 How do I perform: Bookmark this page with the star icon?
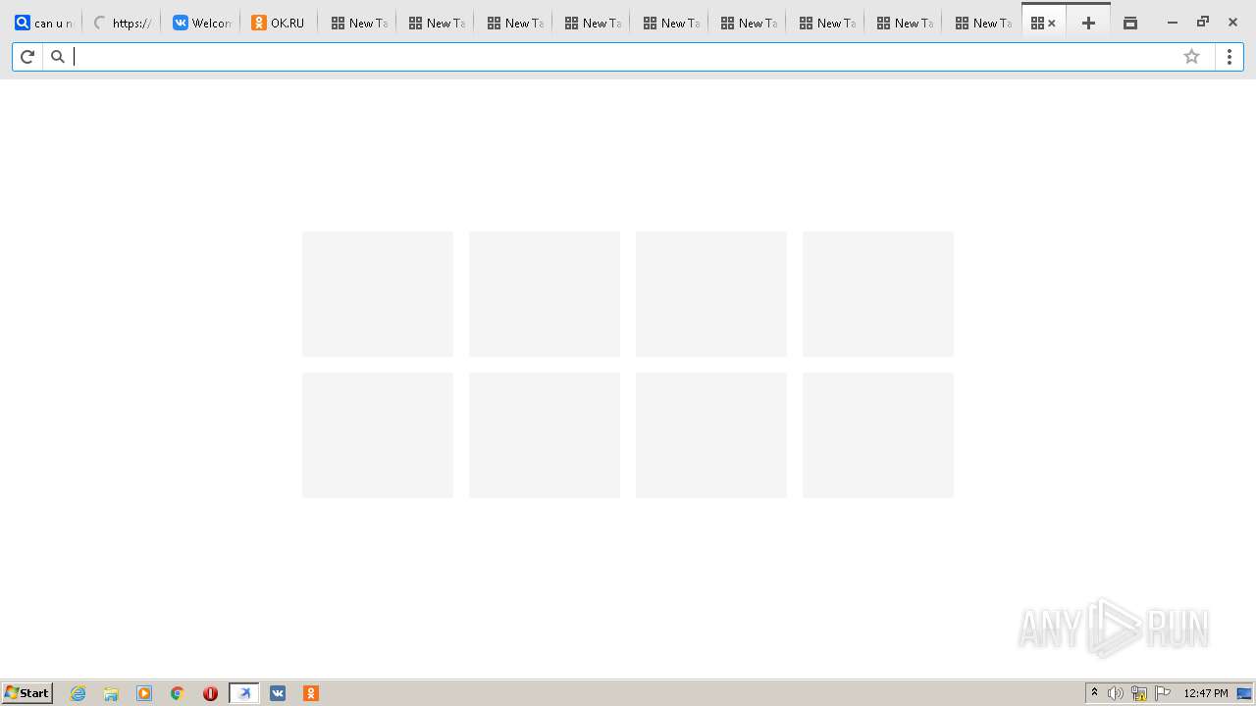point(1191,57)
